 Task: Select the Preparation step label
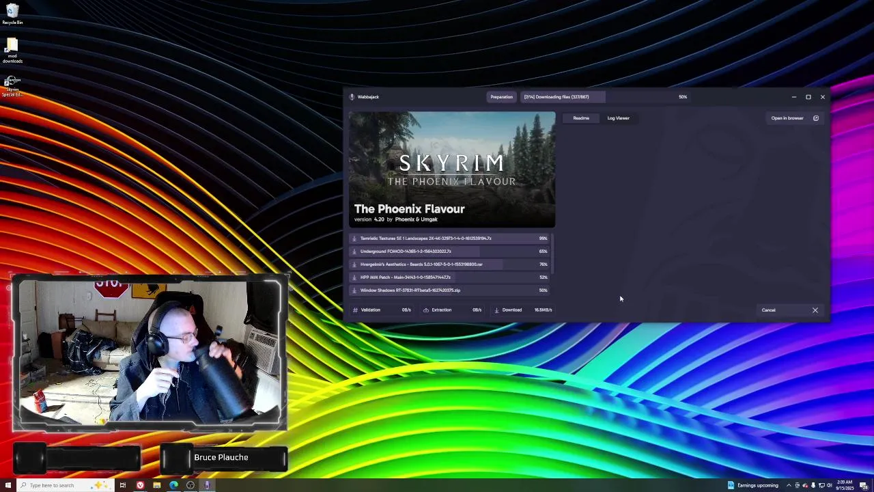point(501,97)
